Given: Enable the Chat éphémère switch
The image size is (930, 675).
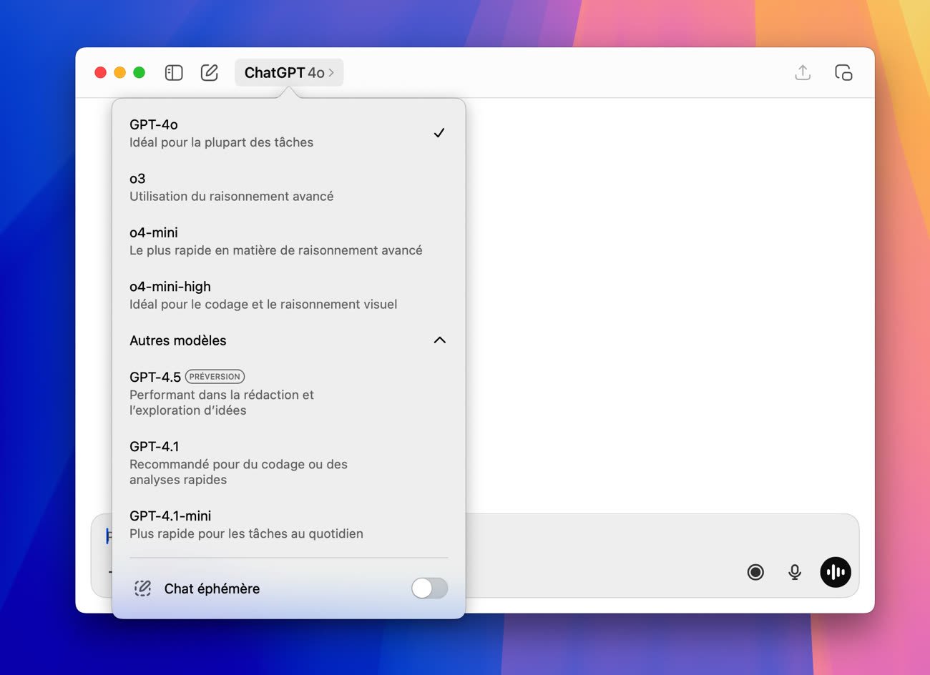Looking at the screenshot, I should [429, 588].
